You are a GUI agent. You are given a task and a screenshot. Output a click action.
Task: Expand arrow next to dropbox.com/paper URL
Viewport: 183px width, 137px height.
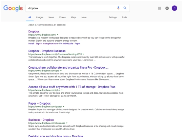click(63, 107)
